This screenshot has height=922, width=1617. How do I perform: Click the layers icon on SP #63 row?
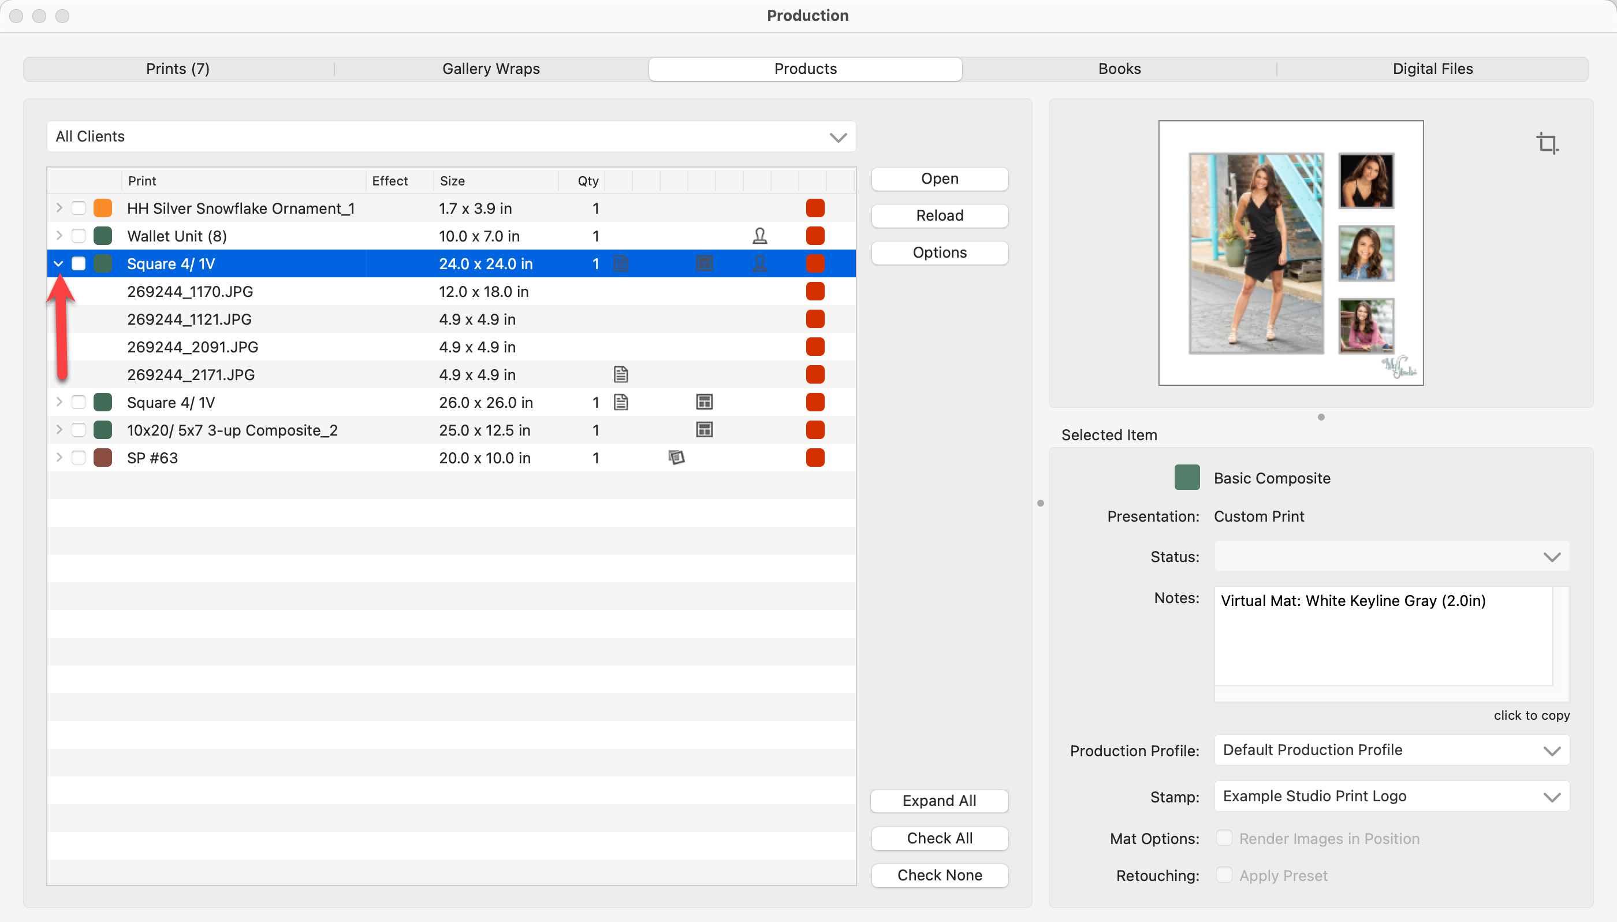point(676,457)
